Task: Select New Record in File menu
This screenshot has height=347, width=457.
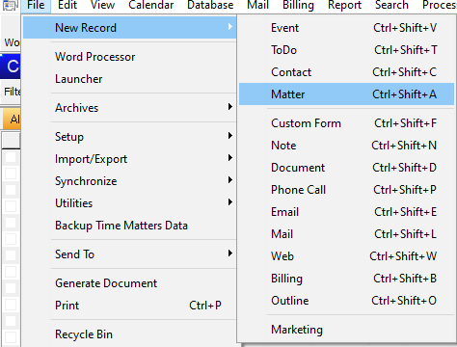Action: [x=130, y=28]
